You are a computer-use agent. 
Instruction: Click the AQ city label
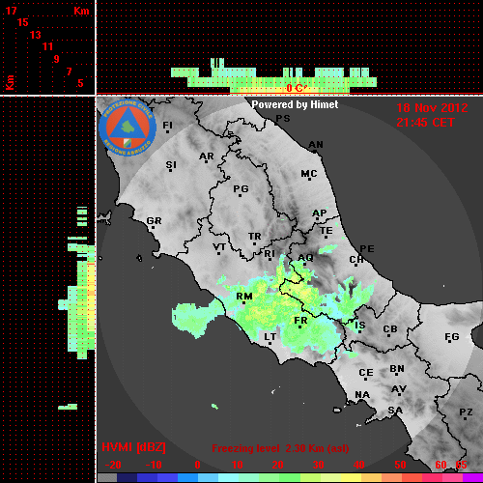(x=305, y=257)
